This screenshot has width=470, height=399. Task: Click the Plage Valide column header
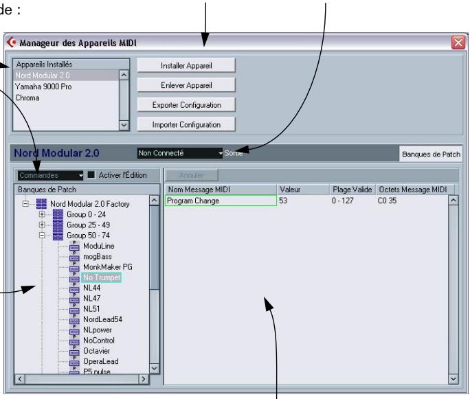pos(352,190)
